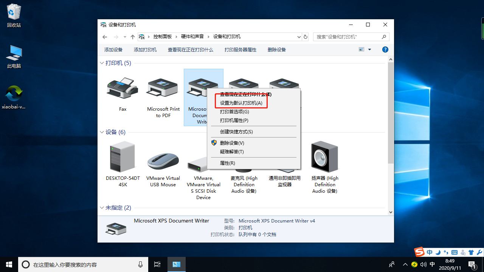
Task: Click the taskbar search box
Action: (83, 264)
